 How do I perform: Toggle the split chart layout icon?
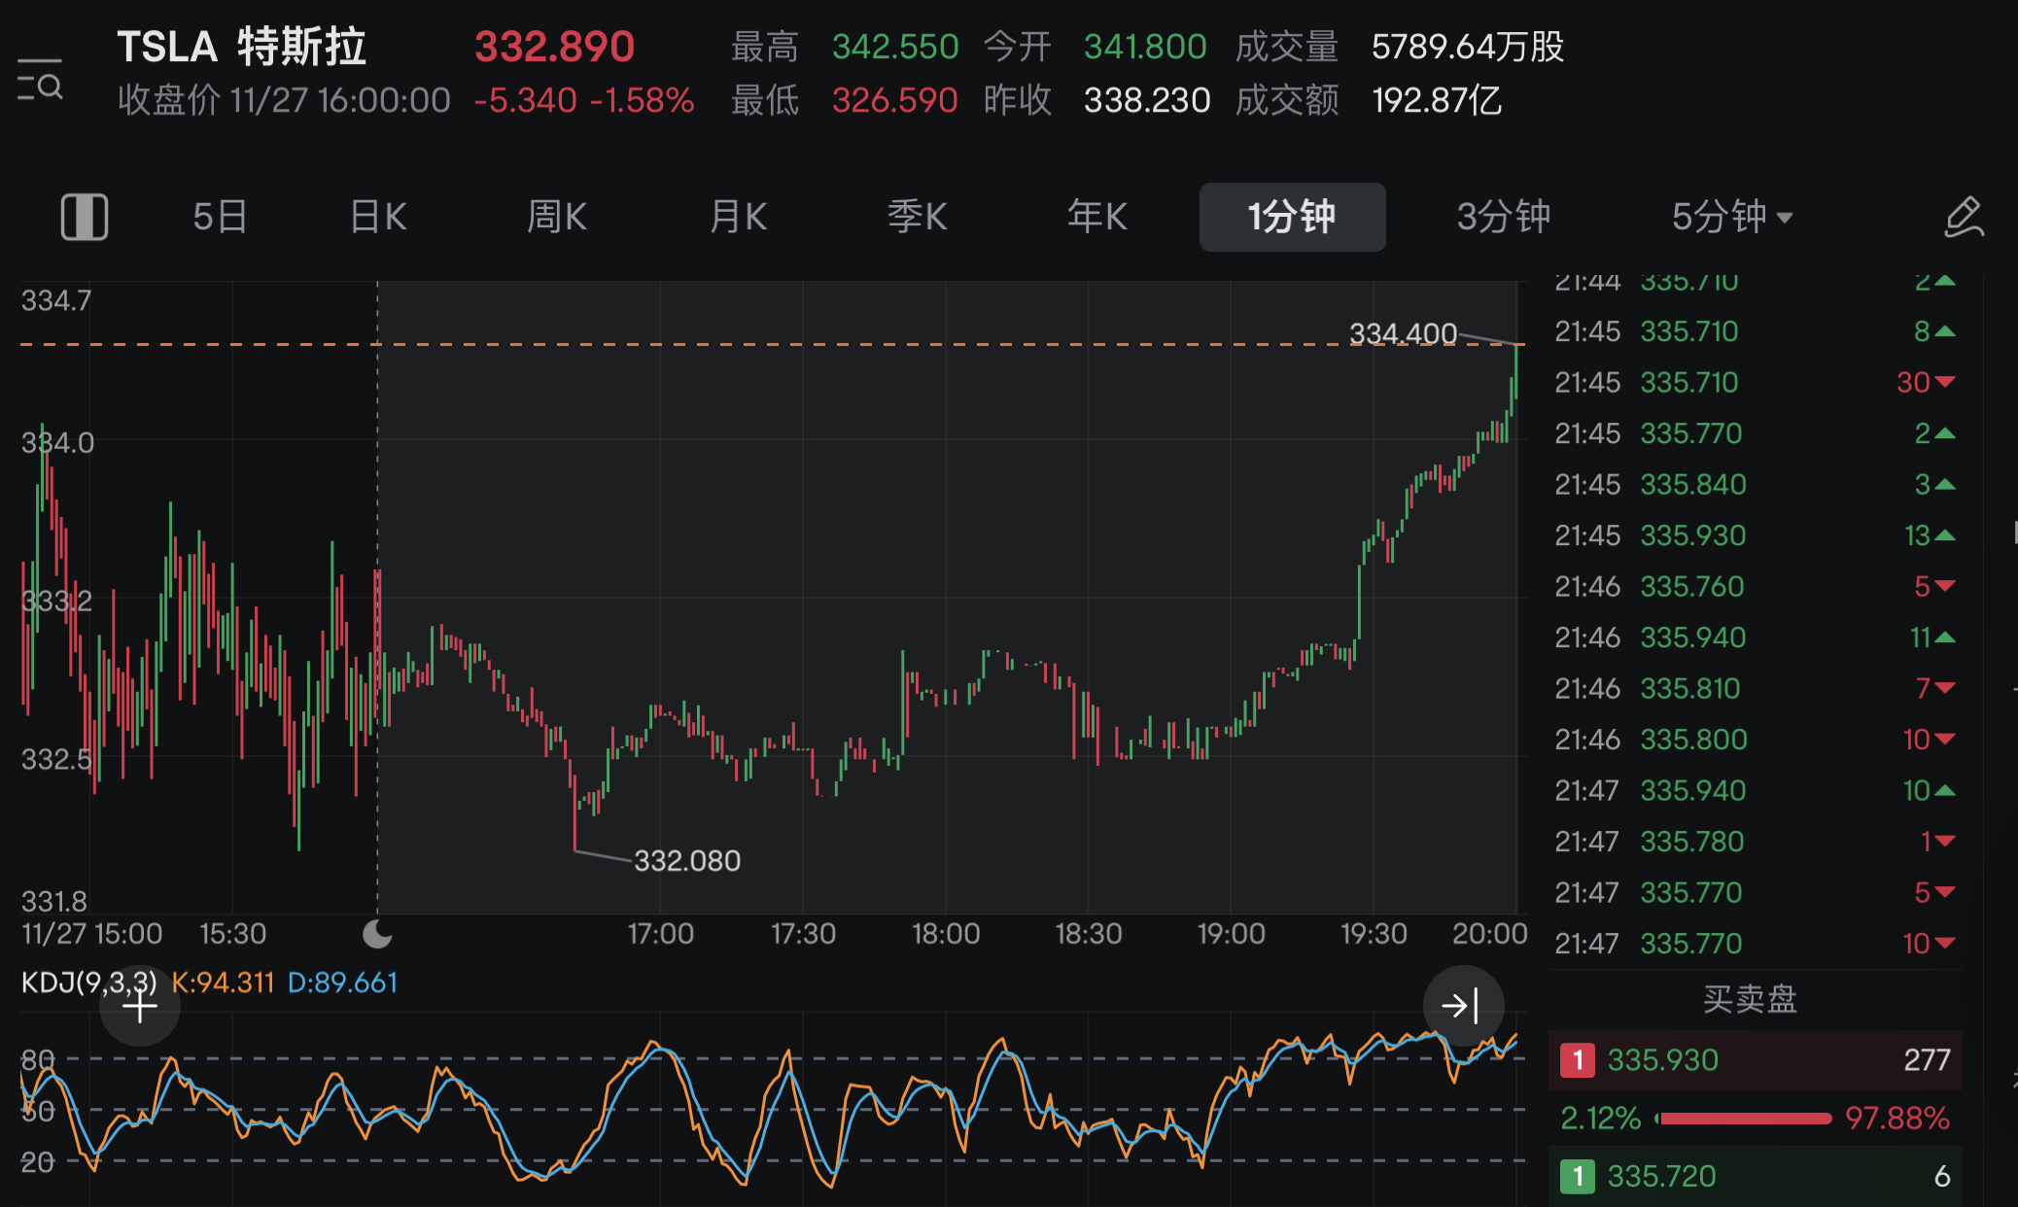click(x=85, y=217)
